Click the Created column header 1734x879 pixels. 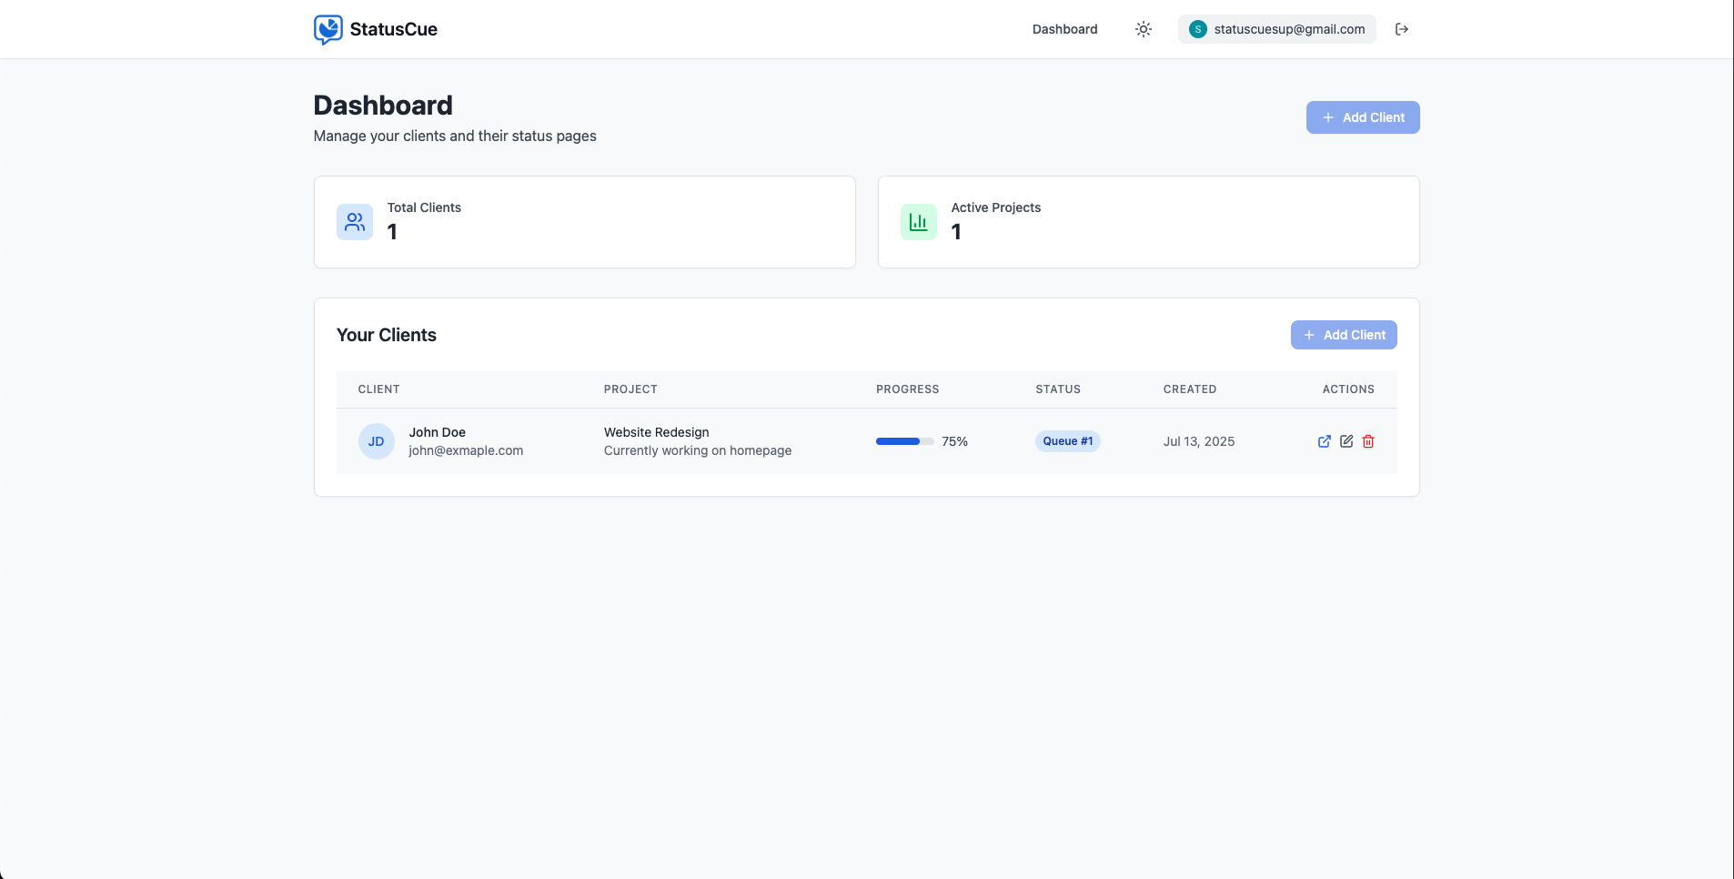(1189, 389)
